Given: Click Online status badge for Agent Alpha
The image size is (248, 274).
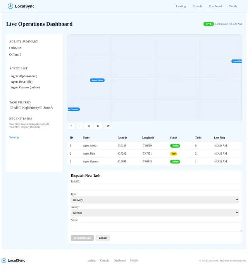Looking at the screenshot, I should click(x=175, y=146).
